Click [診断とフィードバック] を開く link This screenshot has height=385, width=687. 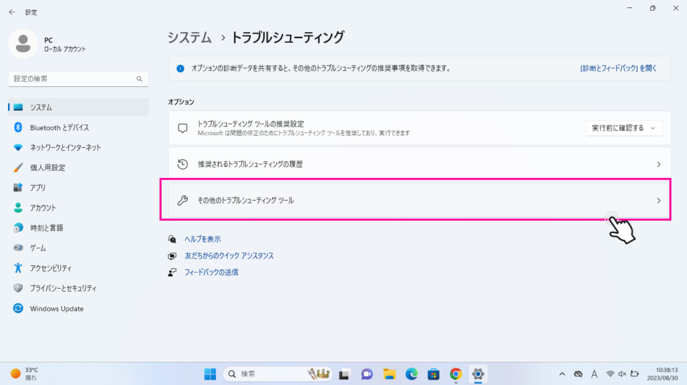point(618,68)
